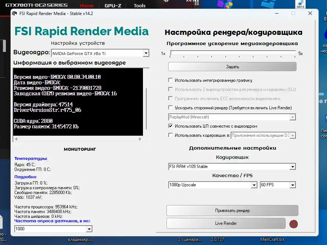Minimize the FSI Rapid Render Media window

(277, 13)
